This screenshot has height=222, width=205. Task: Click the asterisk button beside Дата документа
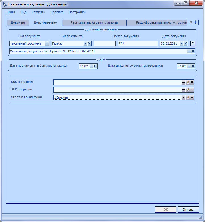click(x=193, y=43)
